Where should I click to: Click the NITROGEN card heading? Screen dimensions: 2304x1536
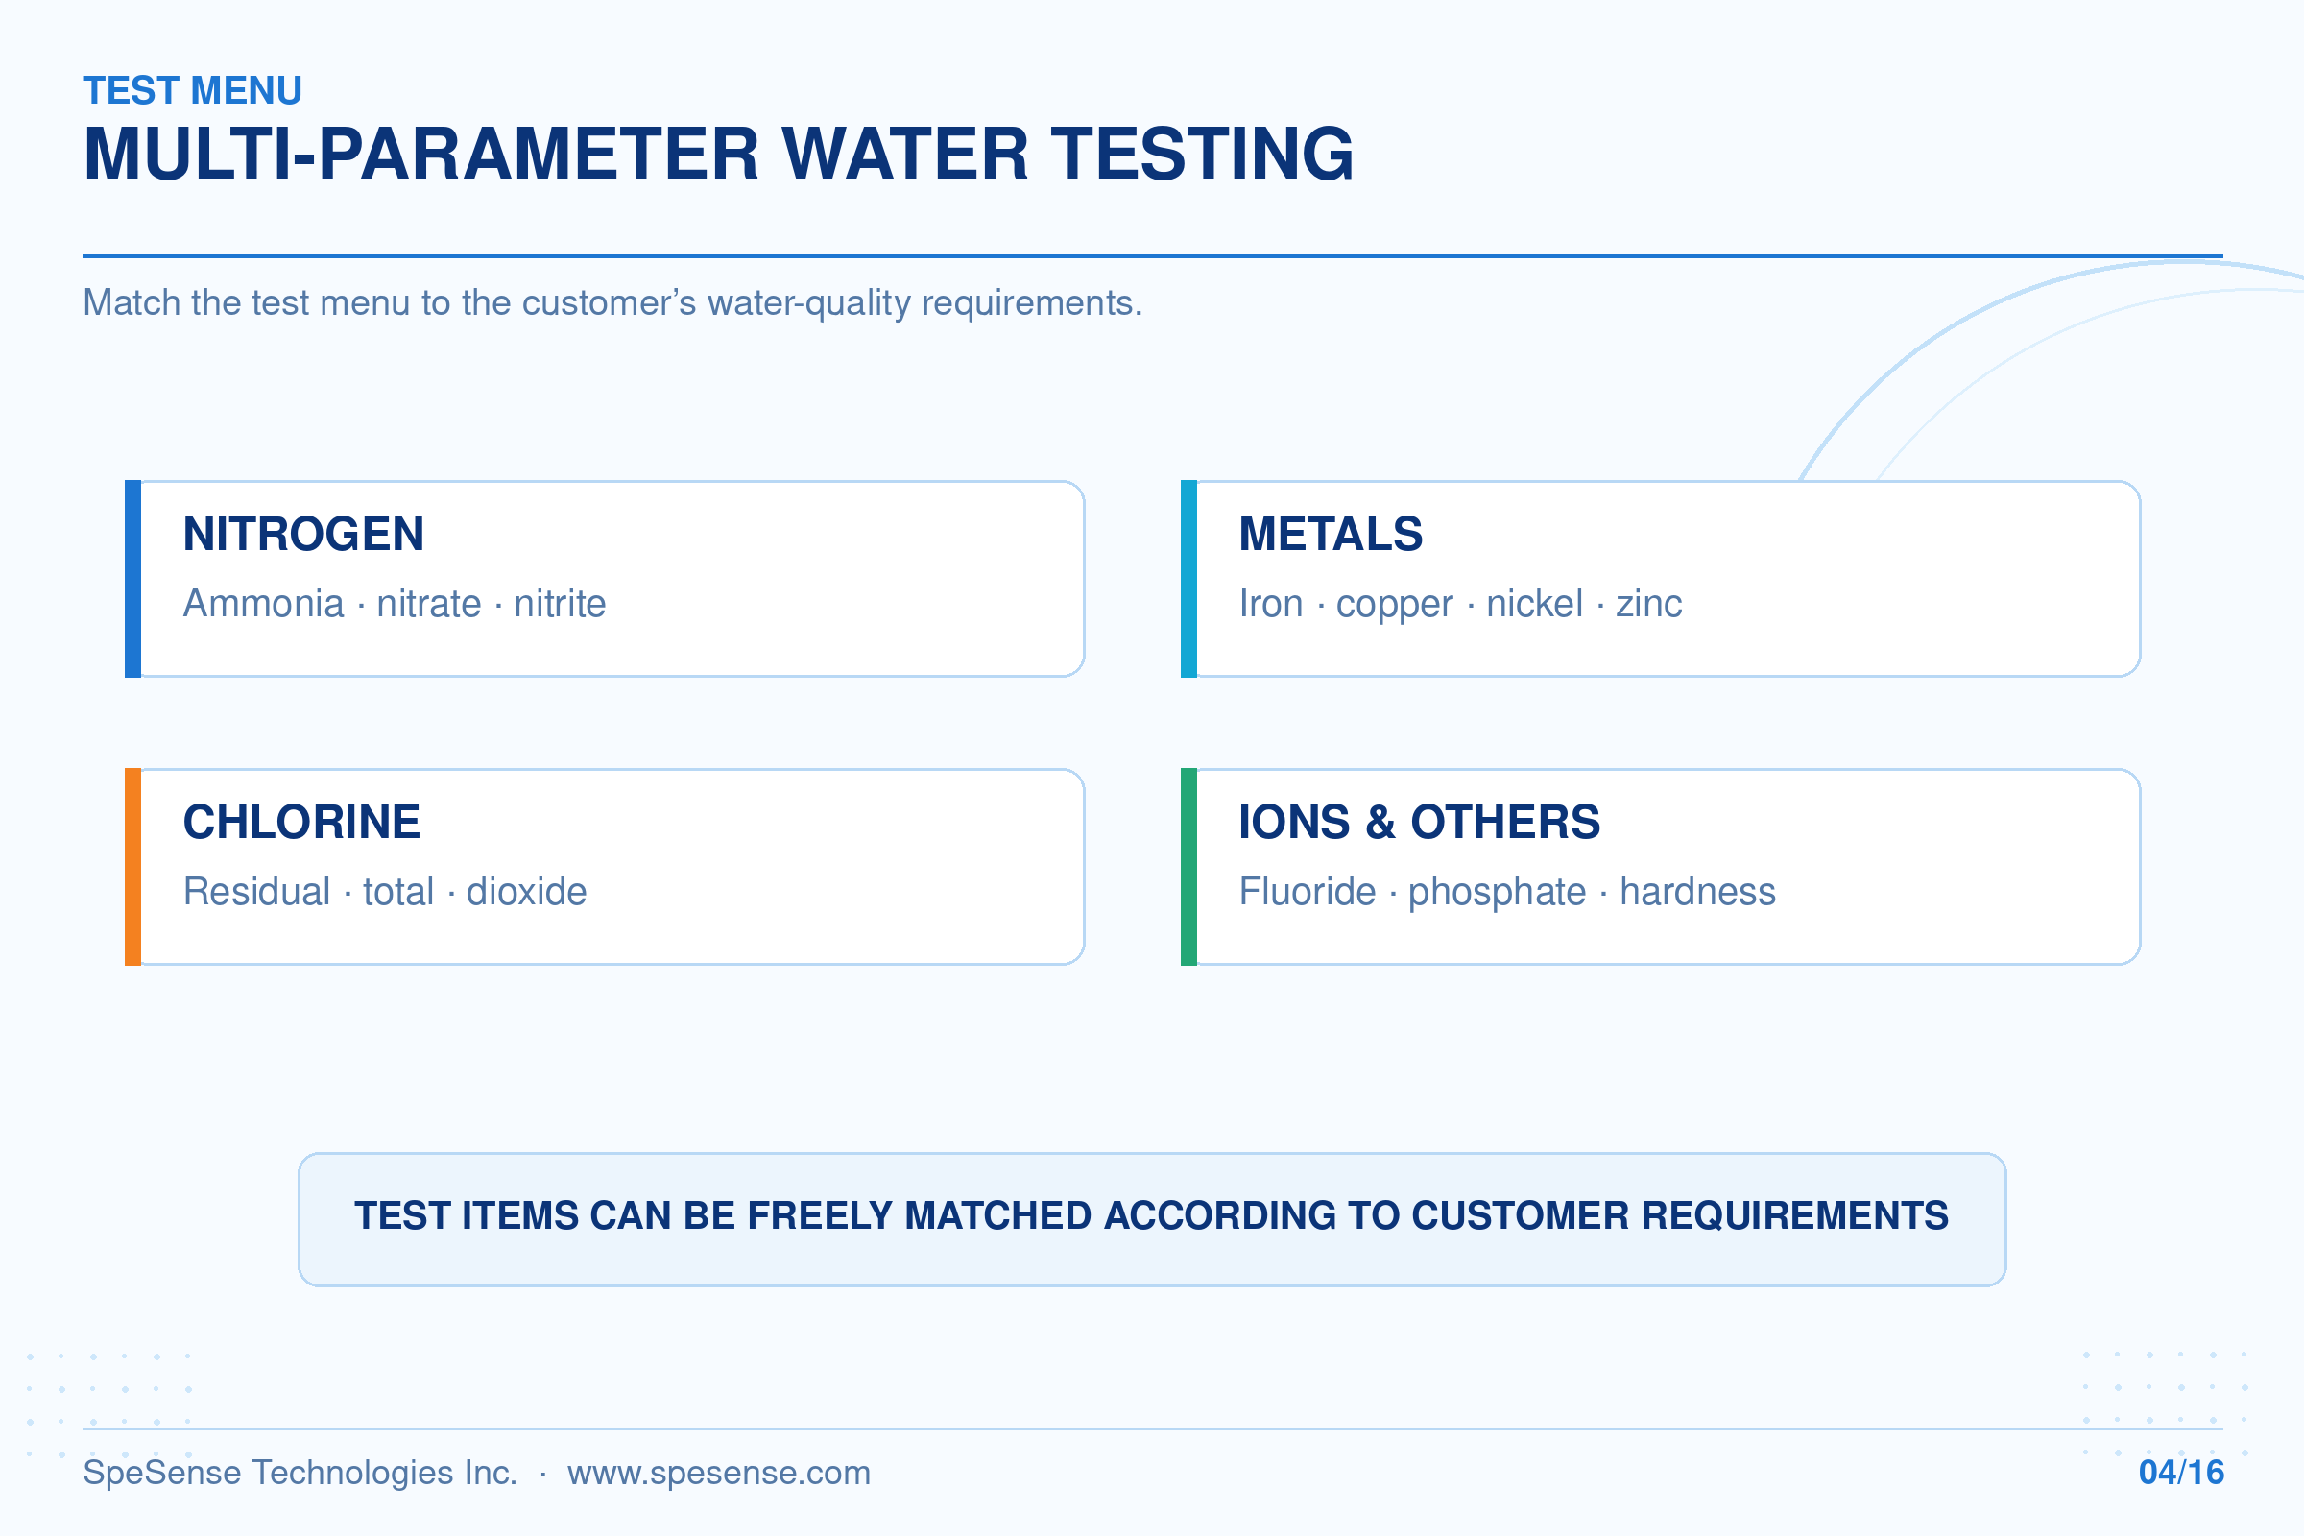303,535
